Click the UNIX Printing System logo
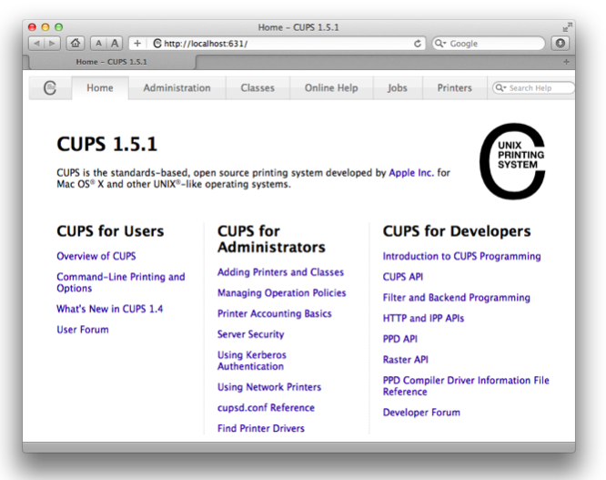Image resolution: width=606 pixels, height=480 pixels. [x=512, y=161]
